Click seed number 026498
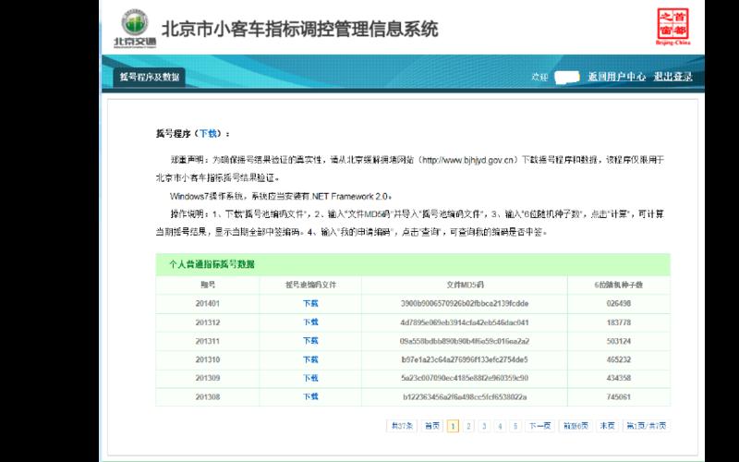Image resolution: width=739 pixels, height=462 pixels. tap(618, 304)
